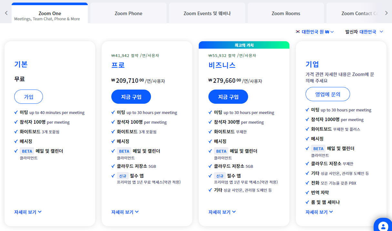Click the ₩41,942 절약 savings text
This screenshot has height=231, width=392.
(x=135, y=55)
